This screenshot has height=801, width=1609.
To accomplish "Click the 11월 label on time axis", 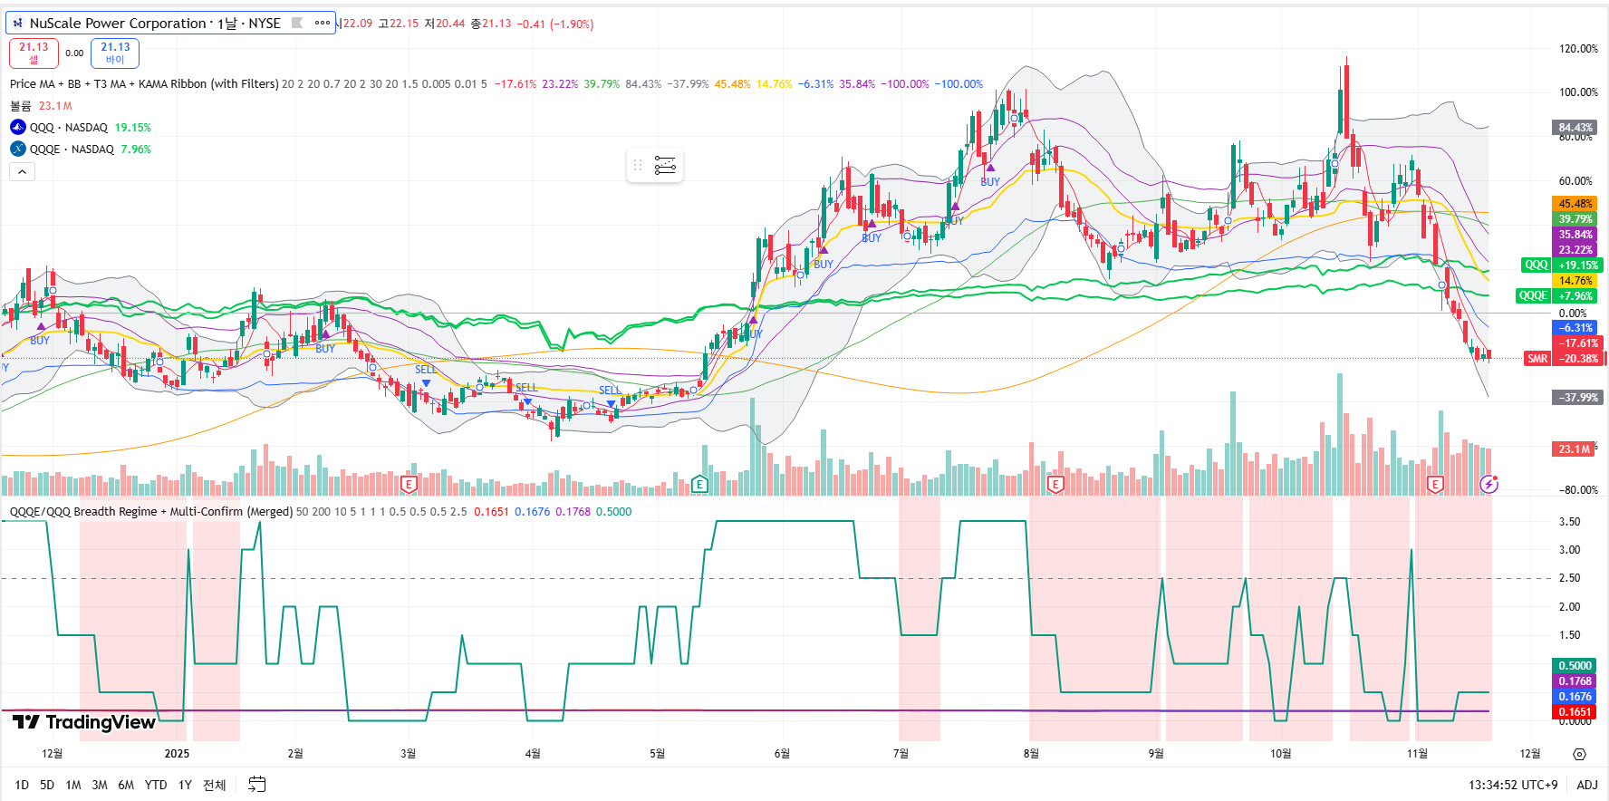I will coord(1418,754).
